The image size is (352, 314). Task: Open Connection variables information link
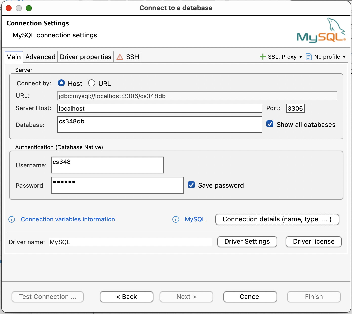point(68,219)
